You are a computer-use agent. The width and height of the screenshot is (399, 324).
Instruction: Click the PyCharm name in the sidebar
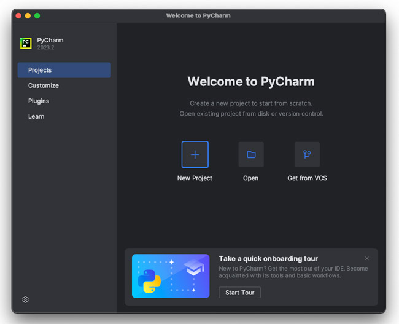pos(50,41)
